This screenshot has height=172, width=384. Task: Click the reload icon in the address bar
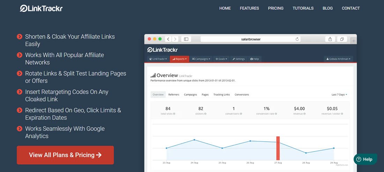tap(297, 39)
